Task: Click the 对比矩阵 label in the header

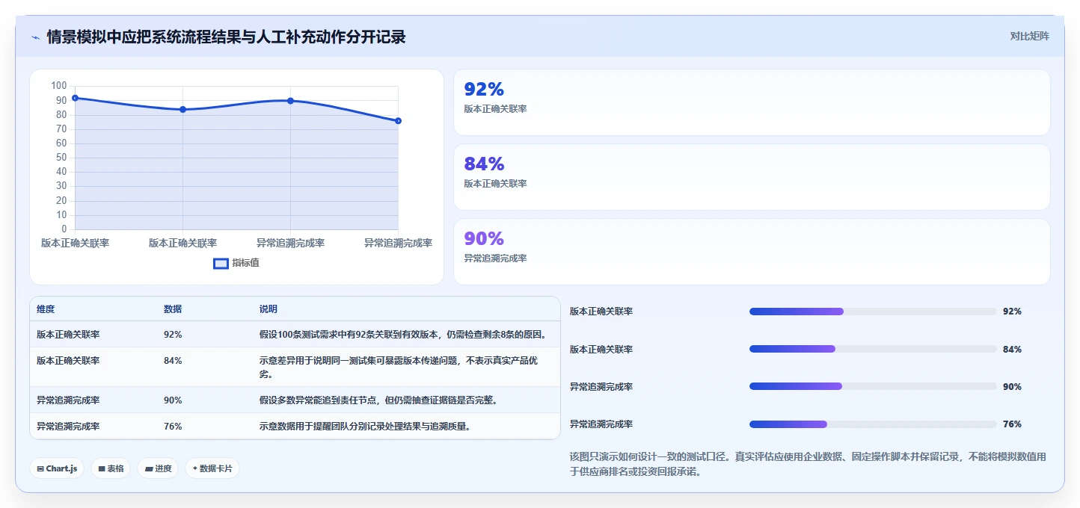Action: click(x=1029, y=36)
